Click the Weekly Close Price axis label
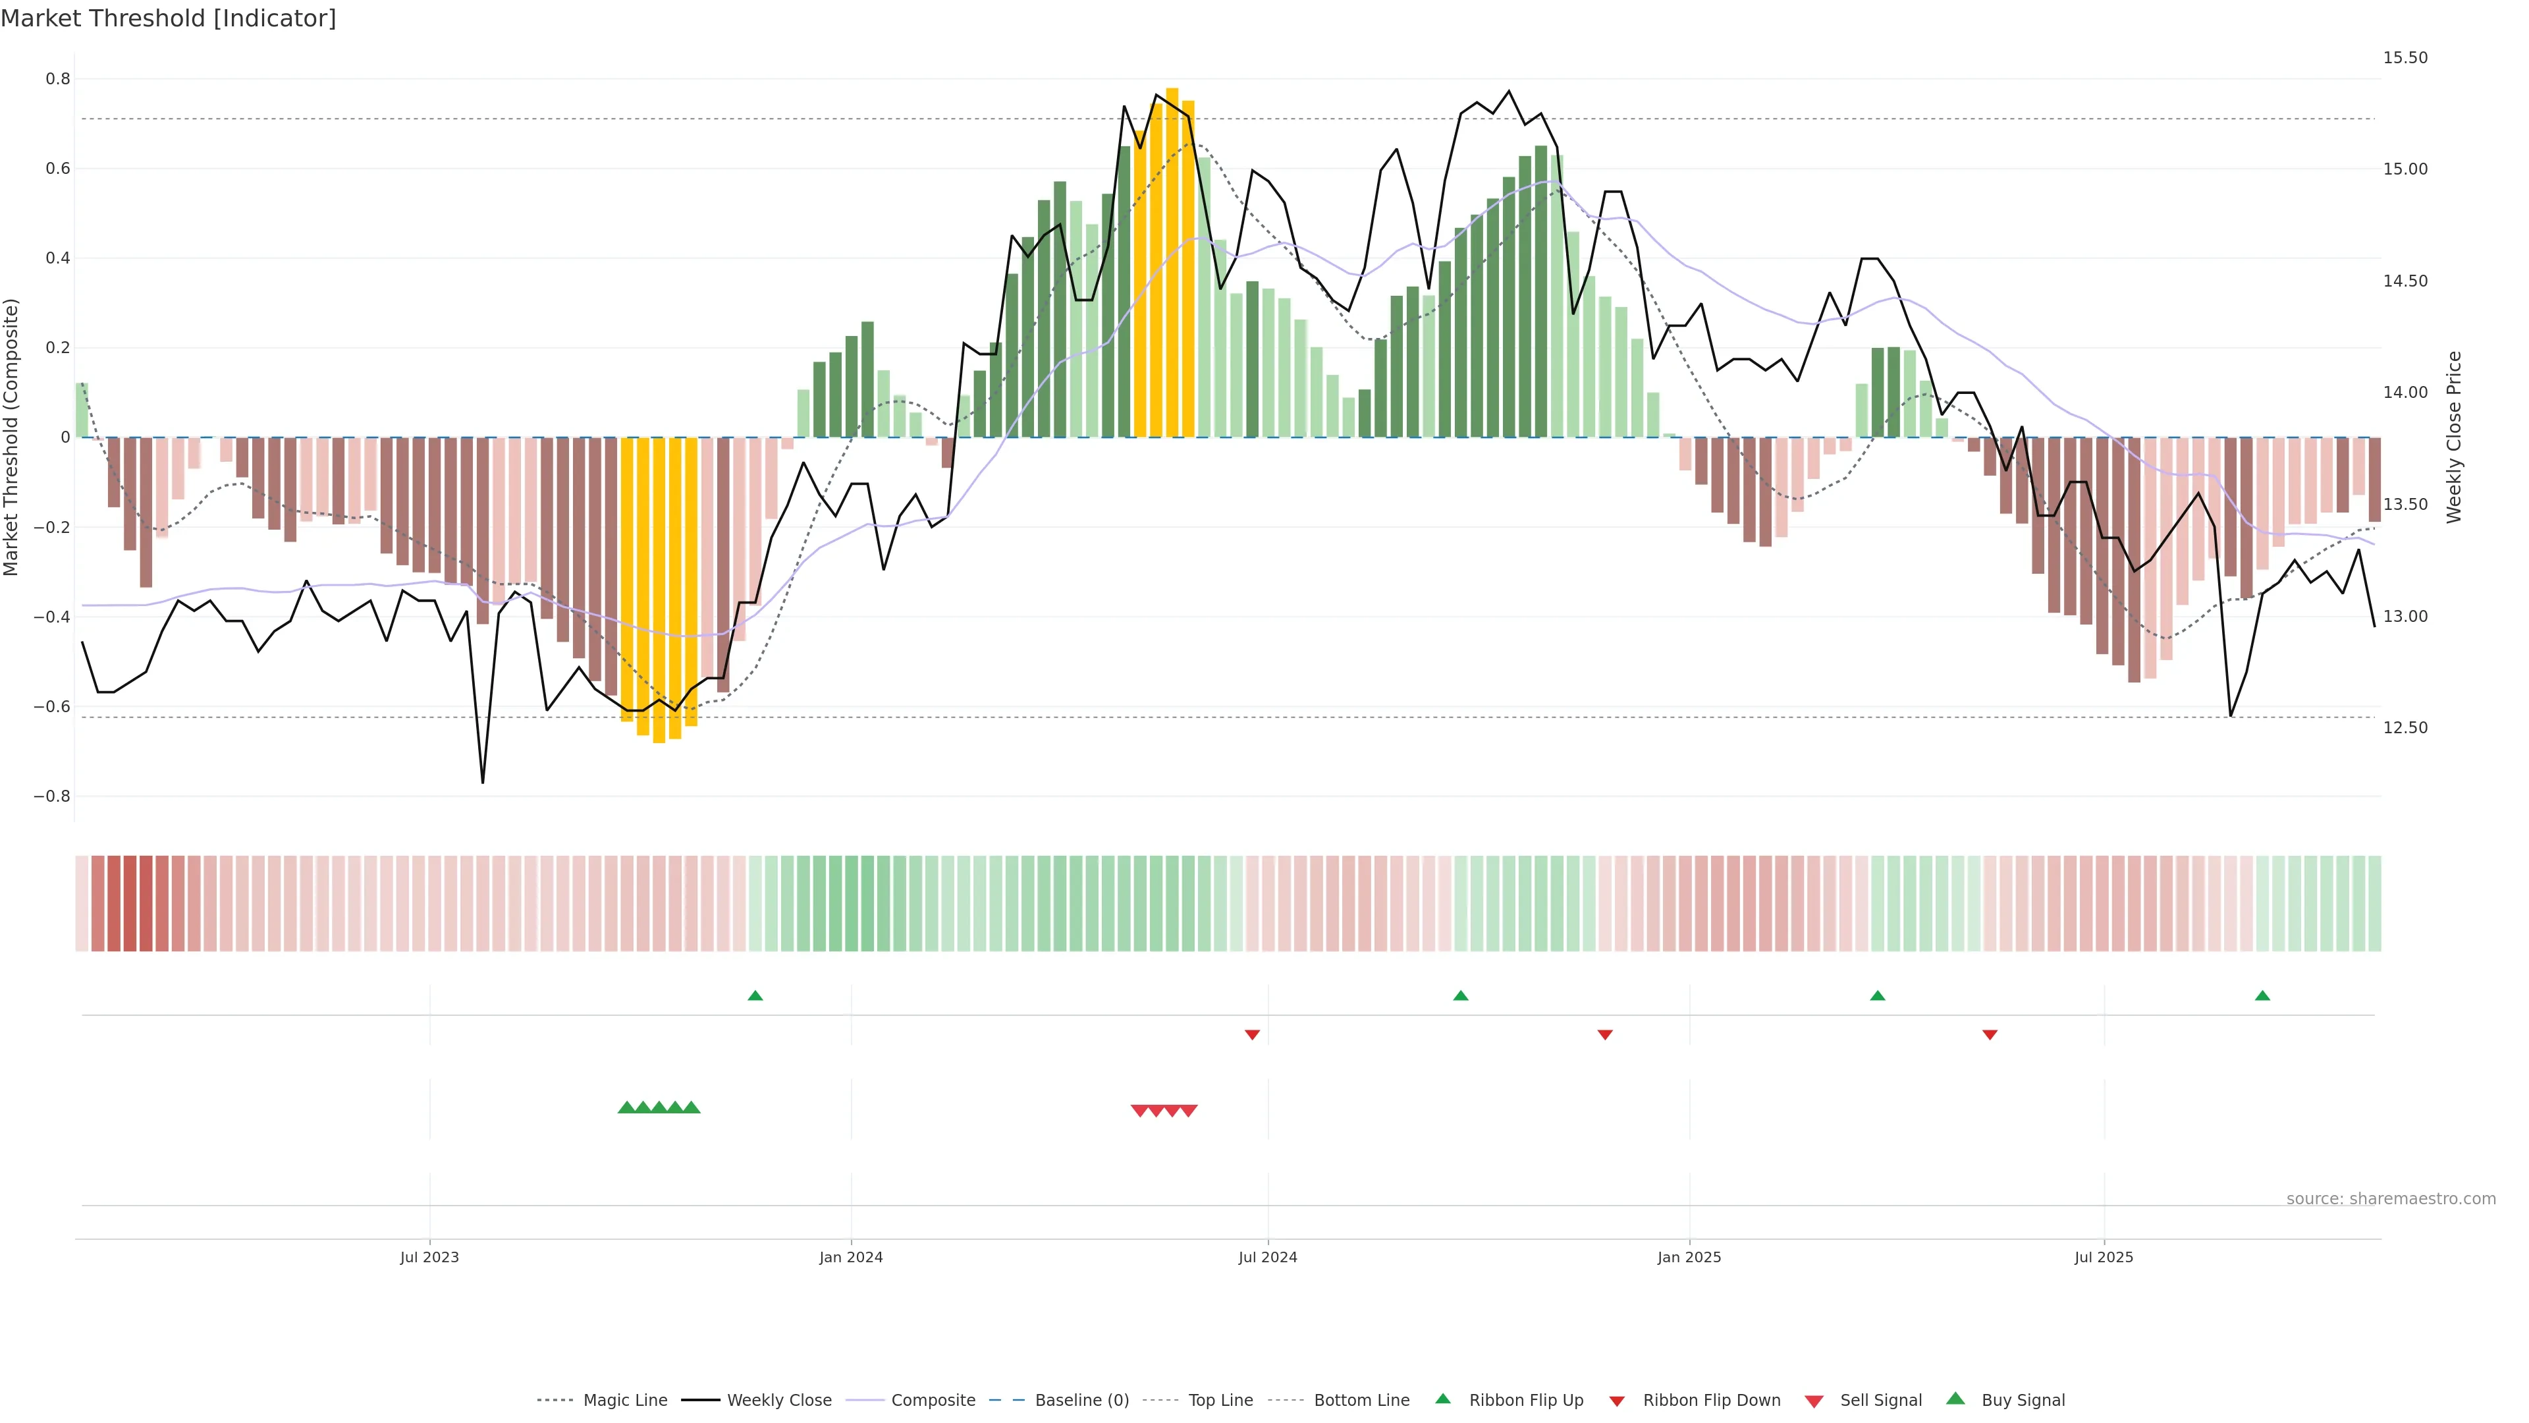Image resolution: width=2529 pixels, height=1423 pixels. tap(2455, 437)
